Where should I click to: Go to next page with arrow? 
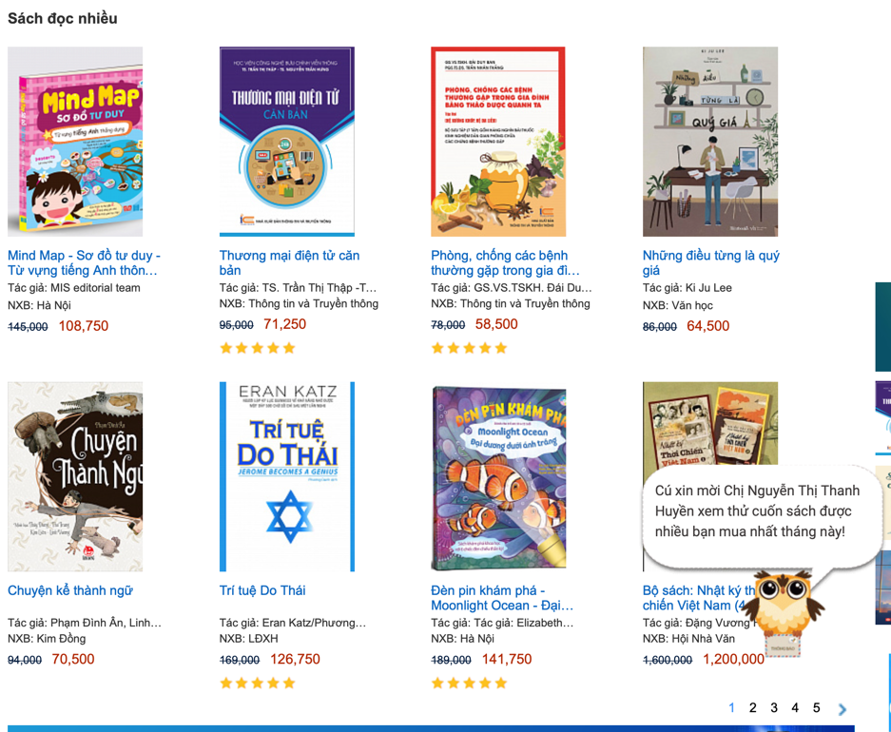click(843, 709)
